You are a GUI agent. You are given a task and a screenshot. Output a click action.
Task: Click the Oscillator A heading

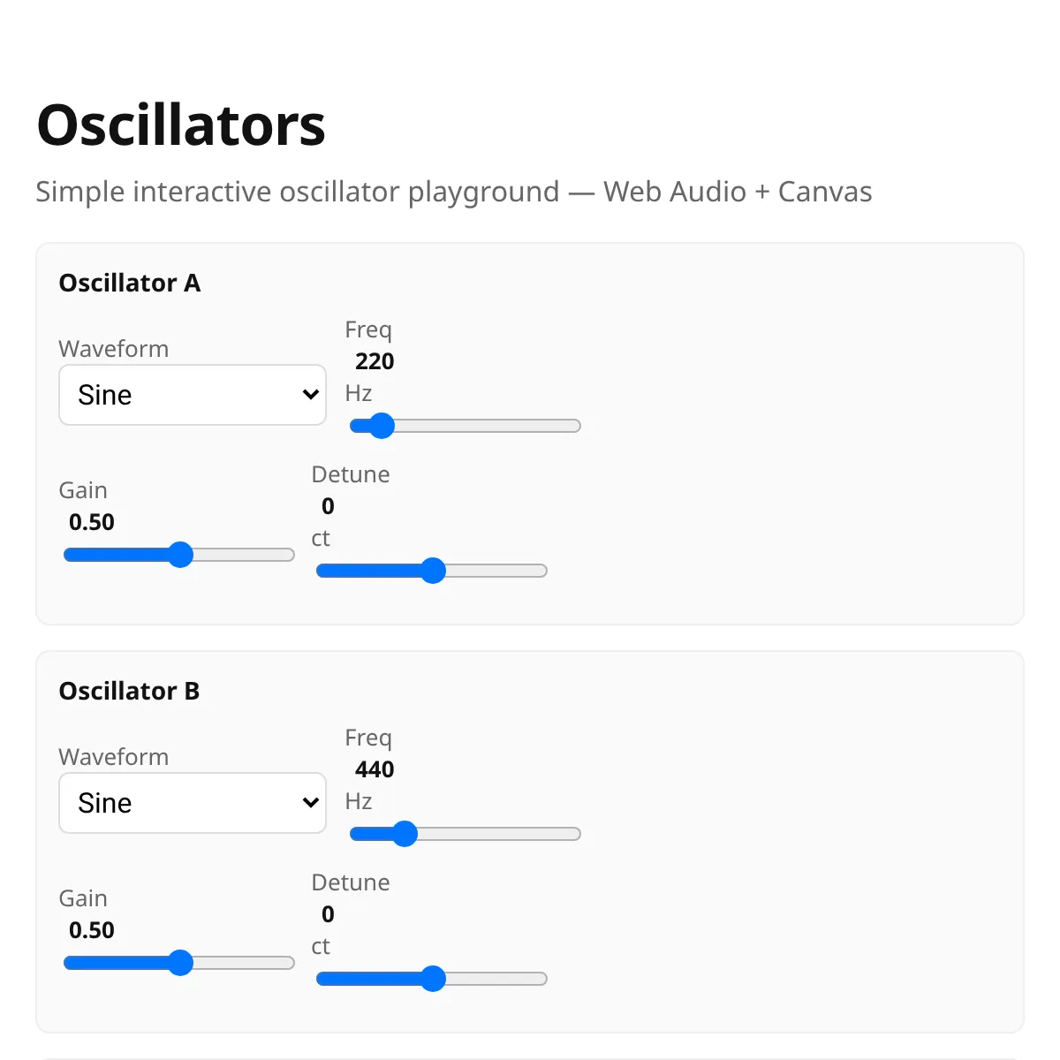pos(130,283)
